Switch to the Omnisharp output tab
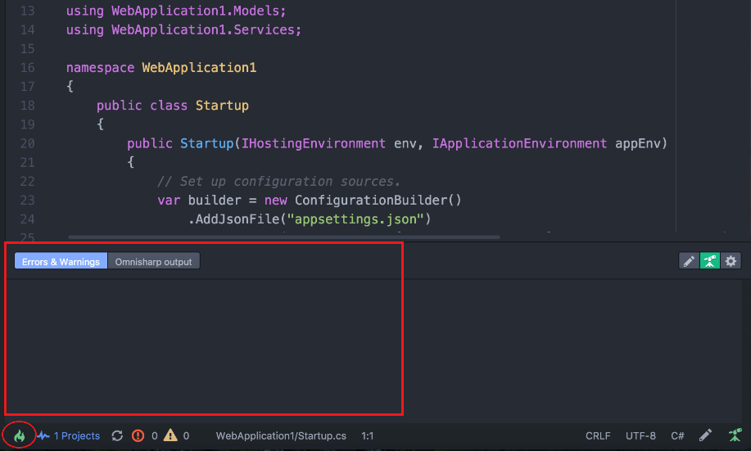Viewport: 751px width, 451px height. click(153, 261)
